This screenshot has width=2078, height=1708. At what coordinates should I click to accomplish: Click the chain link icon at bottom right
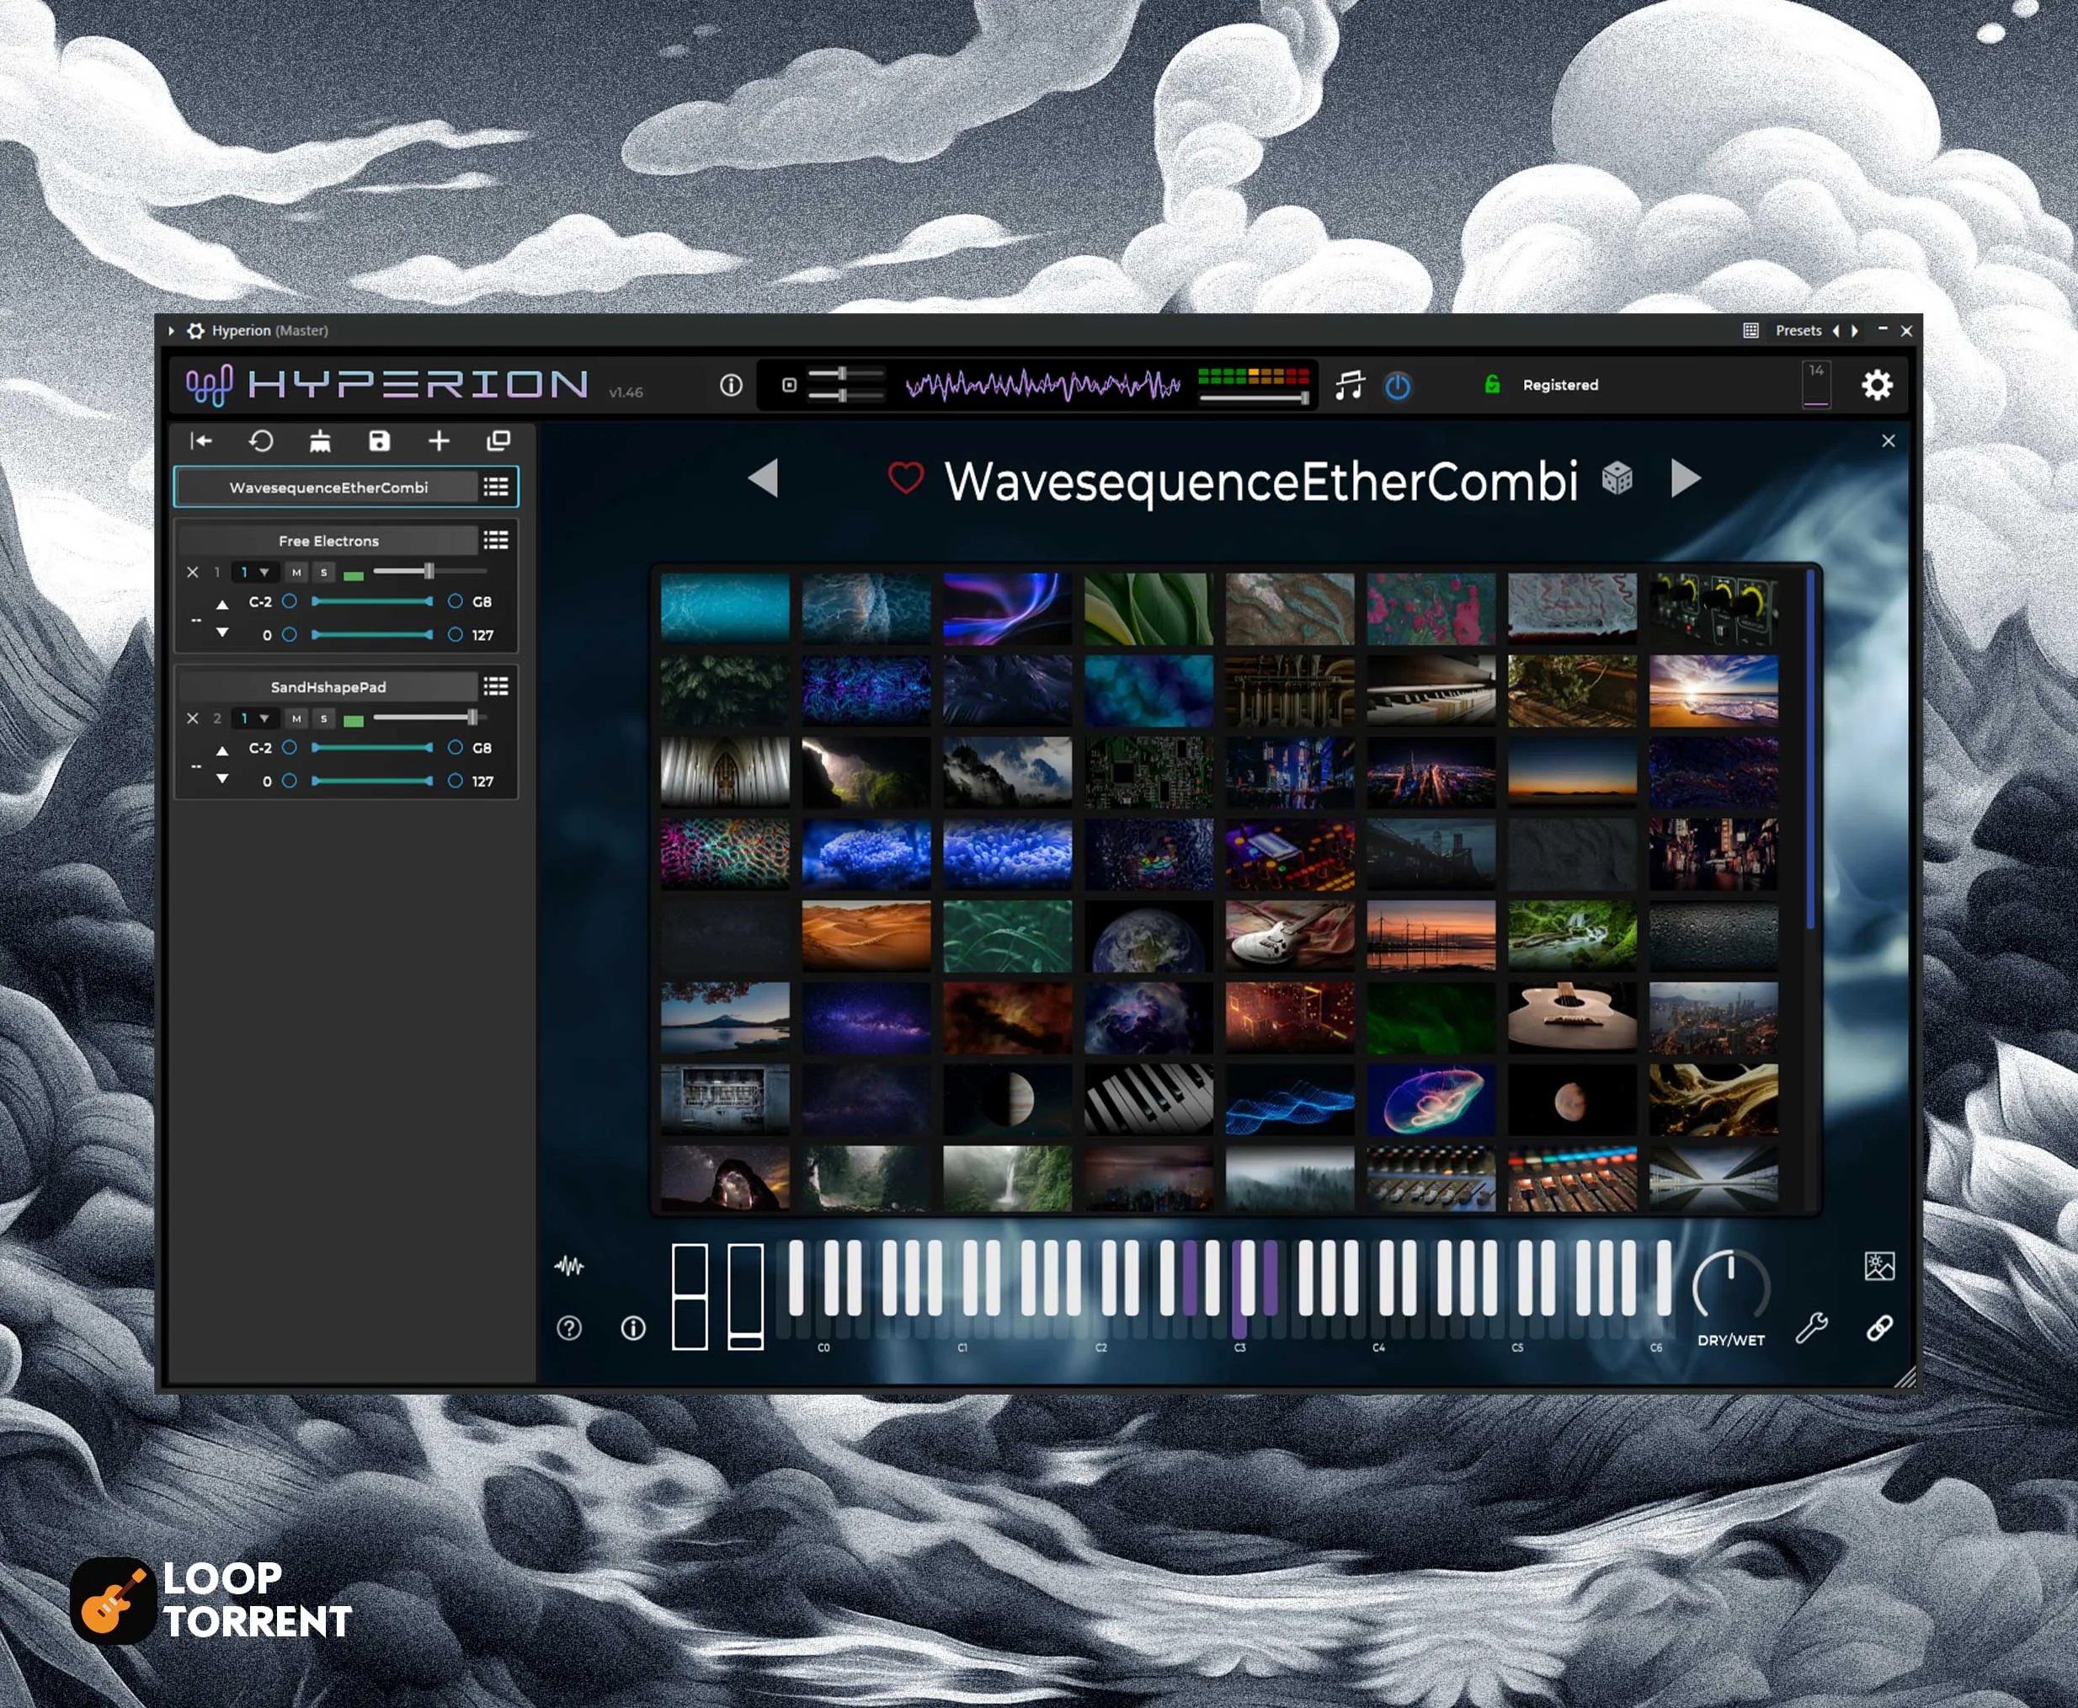(x=1879, y=1328)
